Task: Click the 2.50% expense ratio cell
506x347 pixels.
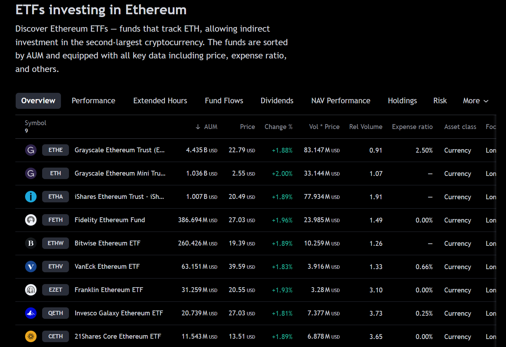Action: pyautogui.click(x=424, y=151)
